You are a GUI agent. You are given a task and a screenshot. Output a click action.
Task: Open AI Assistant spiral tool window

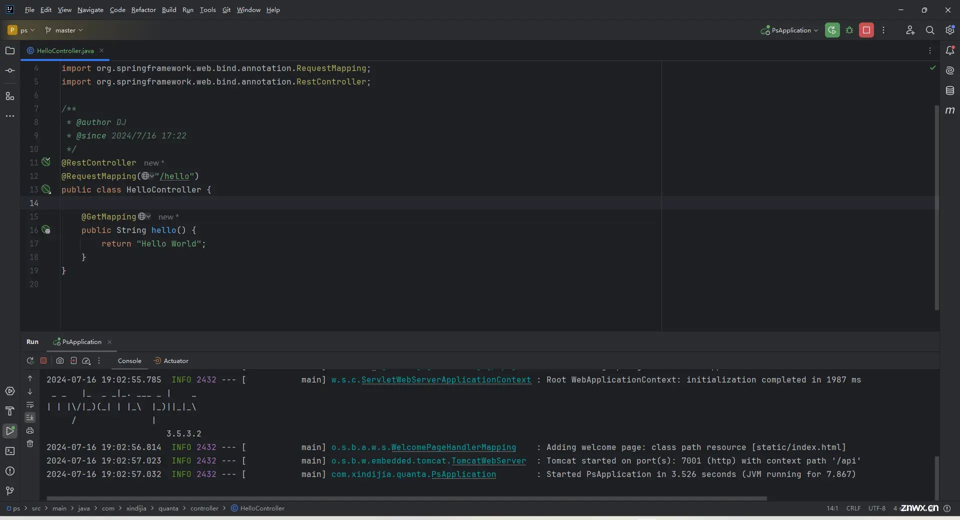click(950, 70)
